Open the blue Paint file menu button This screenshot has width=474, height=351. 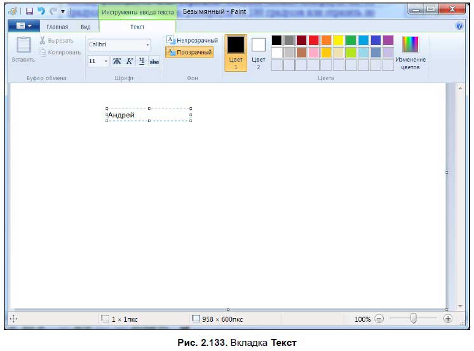pyautogui.click(x=24, y=26)
